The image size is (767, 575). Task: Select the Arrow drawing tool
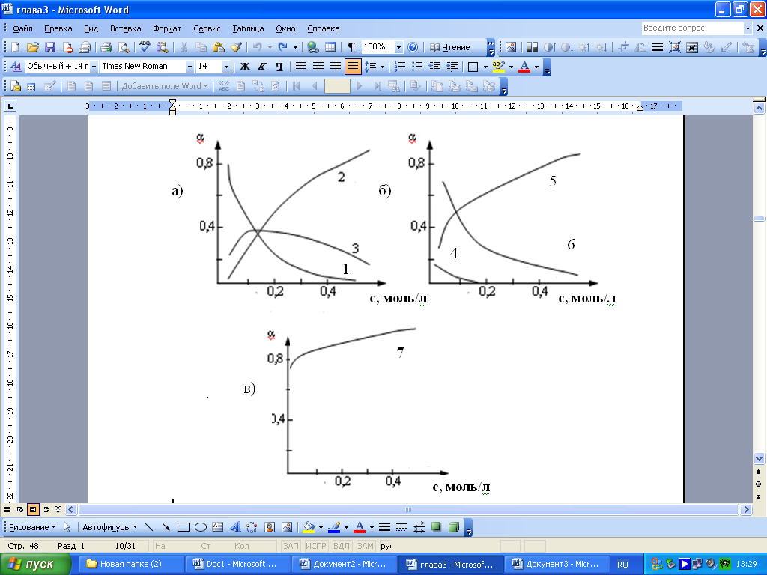point(166,527)
